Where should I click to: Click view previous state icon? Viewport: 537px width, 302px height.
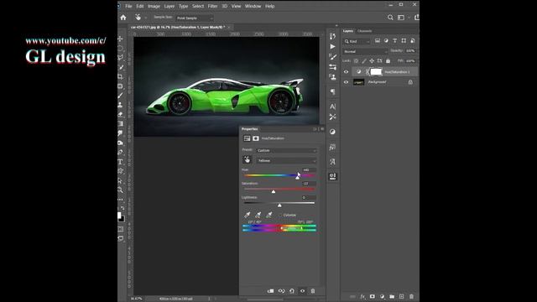[x=281, y=291]
